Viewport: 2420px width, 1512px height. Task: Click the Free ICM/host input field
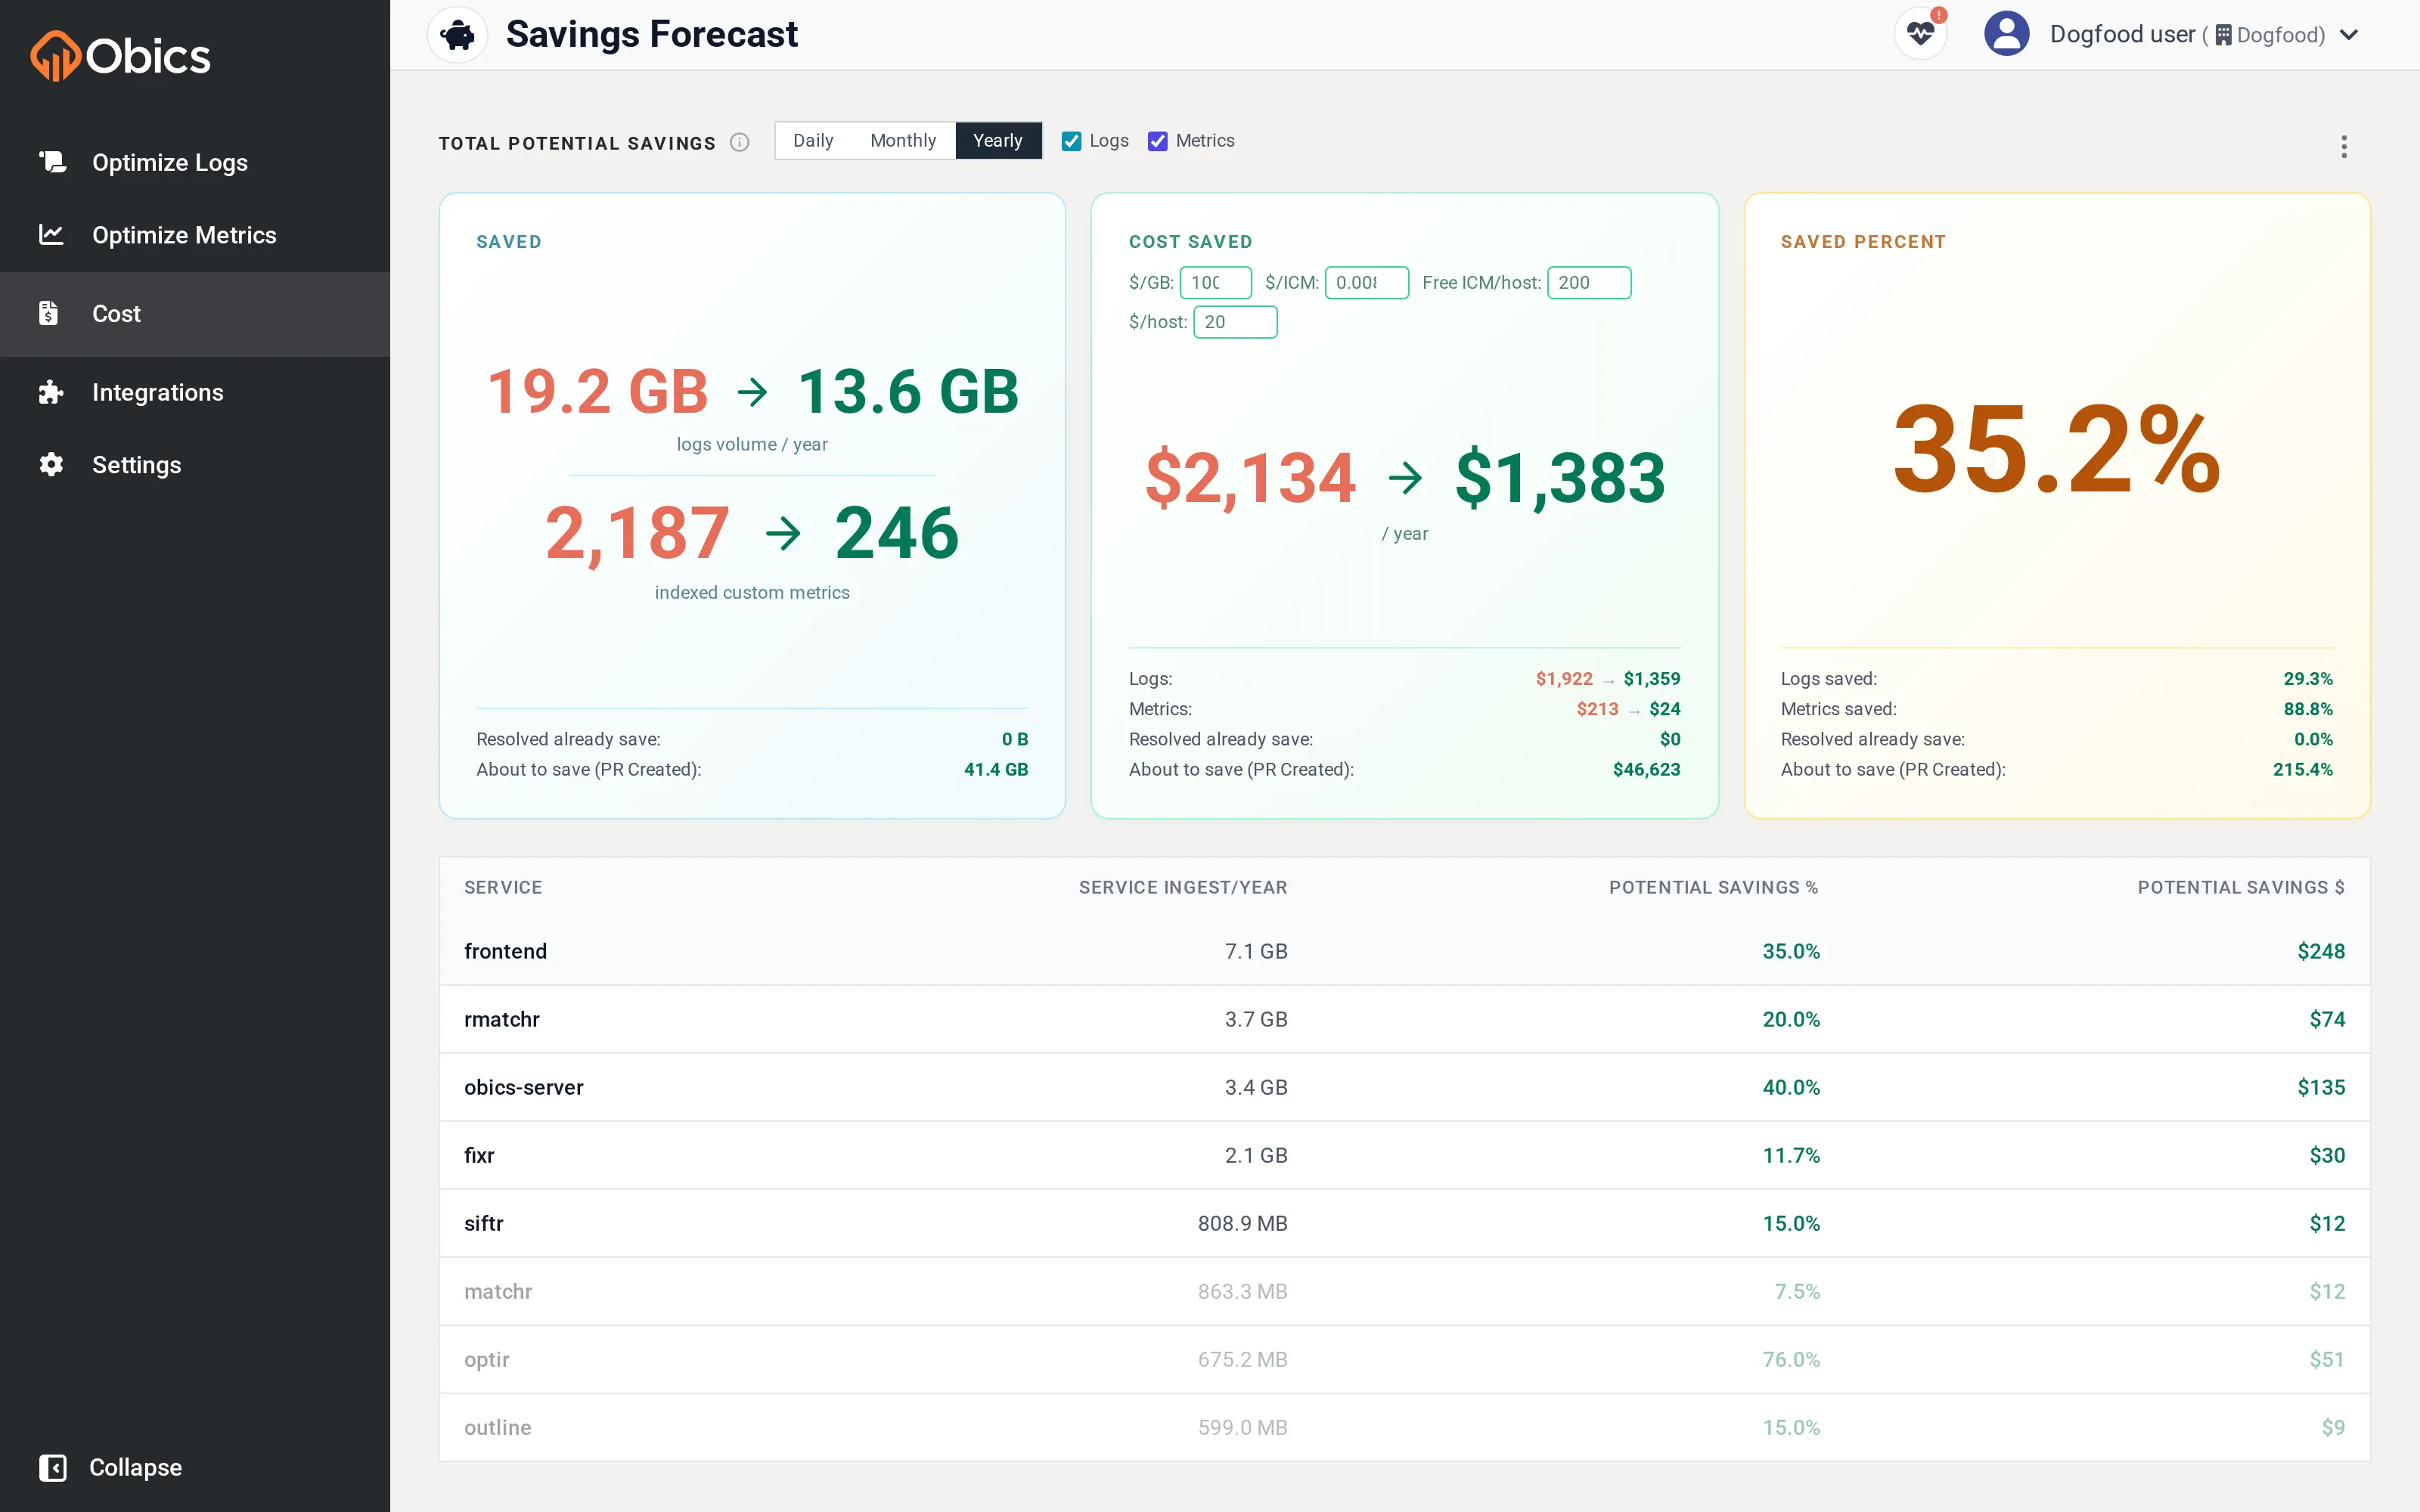point(1588,283)
